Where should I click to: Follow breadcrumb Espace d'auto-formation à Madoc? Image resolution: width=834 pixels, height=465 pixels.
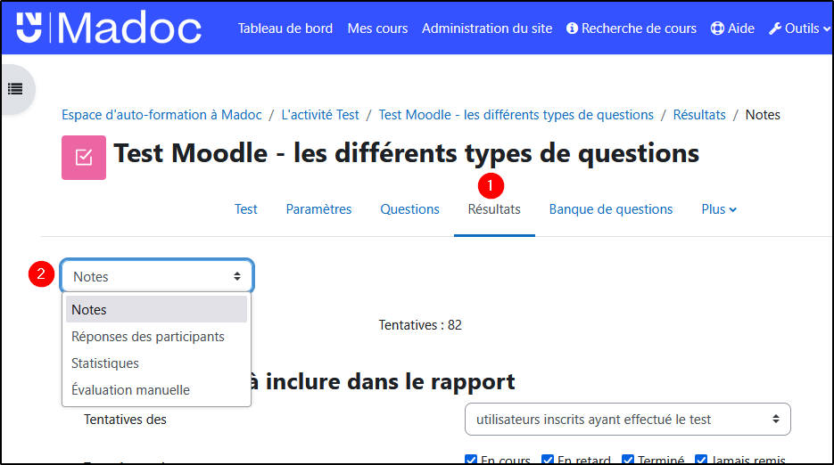(x=161, y=115)
